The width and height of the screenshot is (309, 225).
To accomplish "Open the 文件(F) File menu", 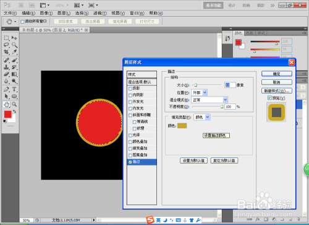I will tap(10, 13).
